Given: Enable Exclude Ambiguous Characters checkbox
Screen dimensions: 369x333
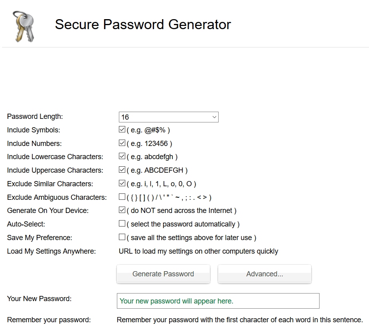Looking at the screenshot, I should tap(122, 197).
